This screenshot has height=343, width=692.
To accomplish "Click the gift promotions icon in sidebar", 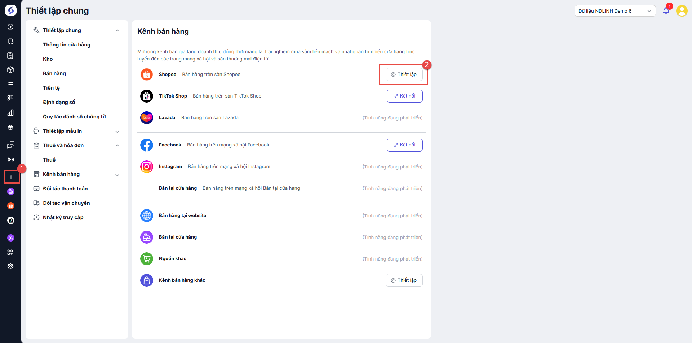I will pyautogui.click(x=10, y=127).
